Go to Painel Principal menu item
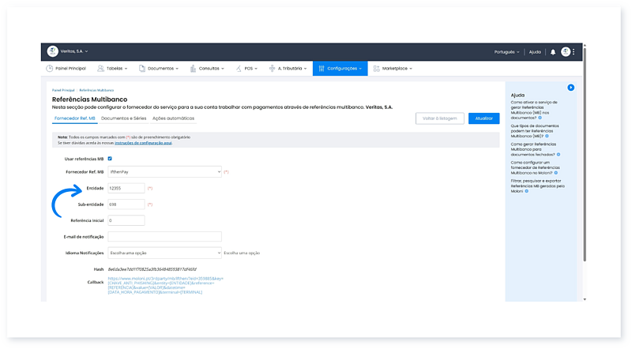This screenshot has width=632, height=349. pyautogui.click(x=66, y=69)
